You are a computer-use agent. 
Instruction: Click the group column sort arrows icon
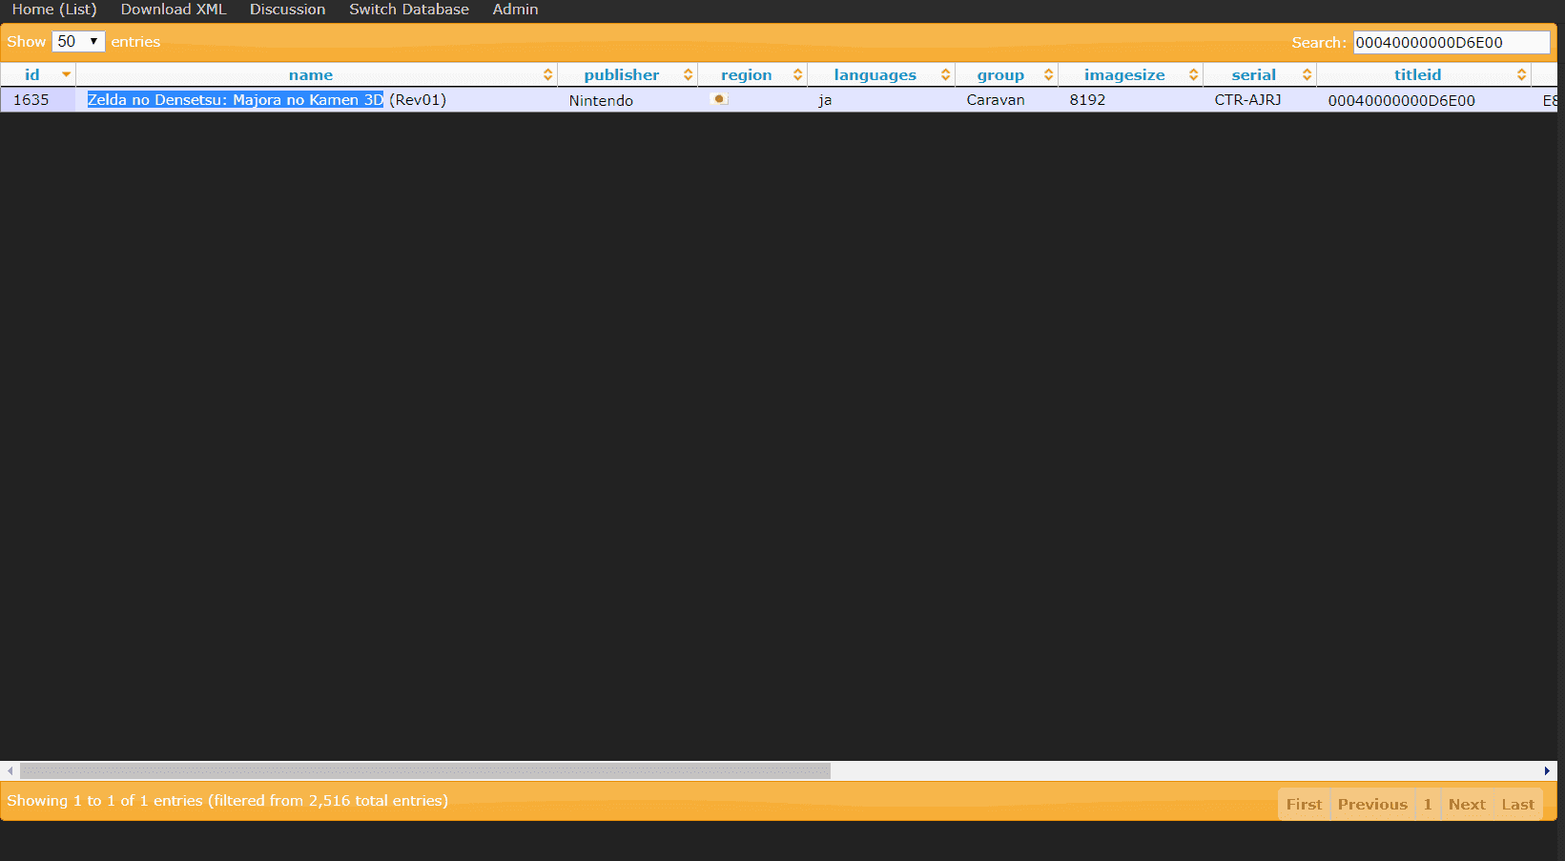(1048, 74)
